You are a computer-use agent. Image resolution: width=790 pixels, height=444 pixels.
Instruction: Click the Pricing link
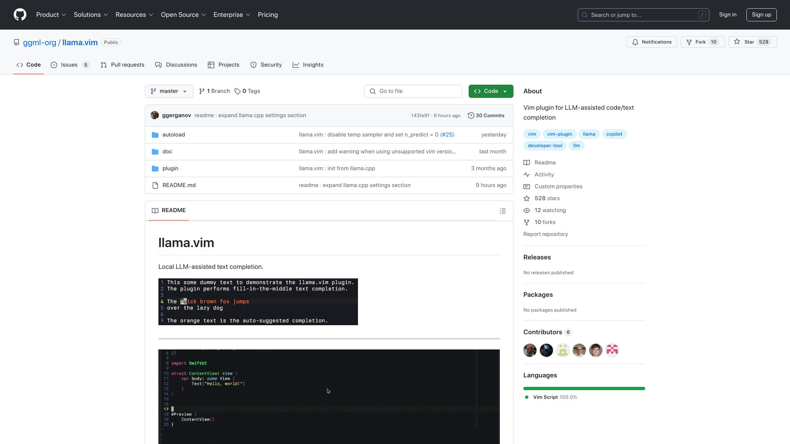268,15
